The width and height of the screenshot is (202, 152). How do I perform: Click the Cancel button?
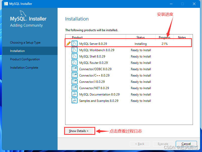[186, 144]
